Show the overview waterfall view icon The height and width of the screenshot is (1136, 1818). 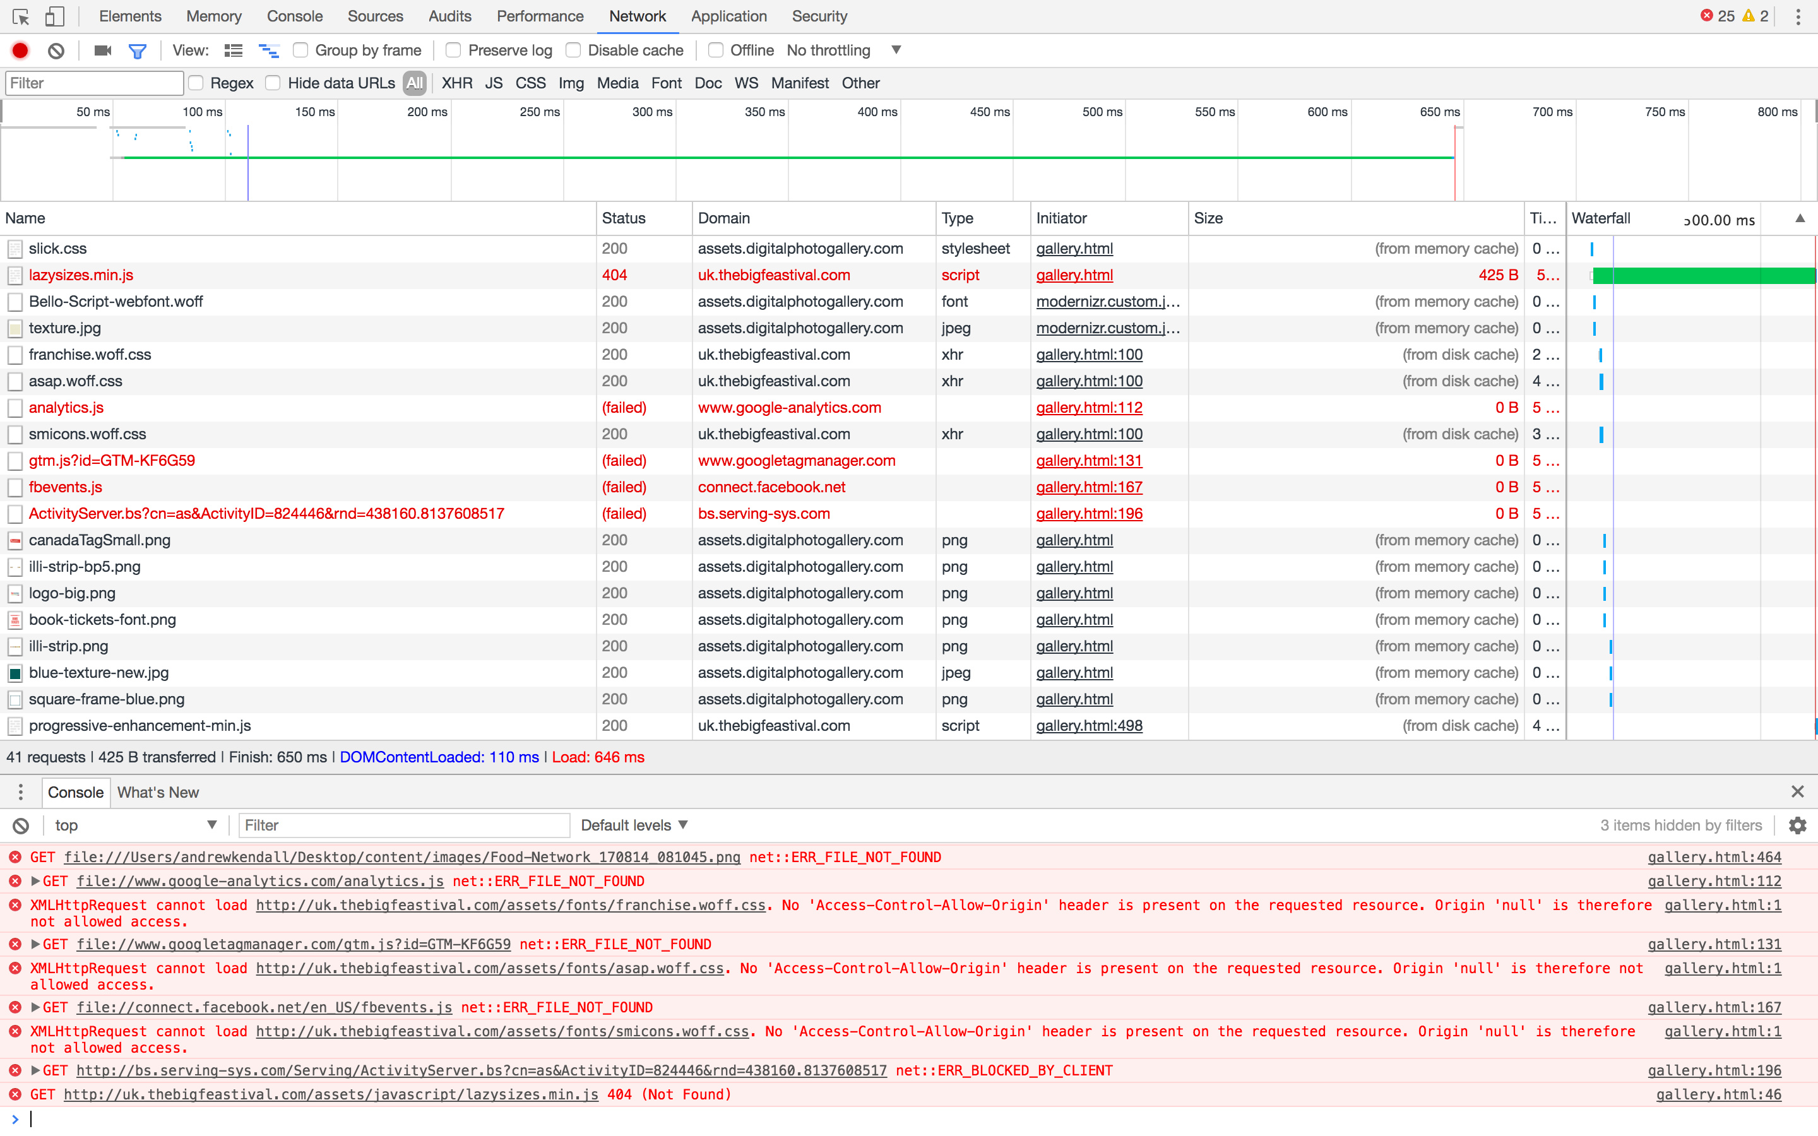[269, 50]
